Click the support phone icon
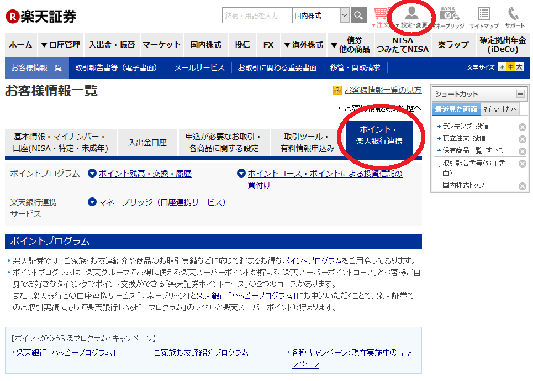Screen dimensions: 533x381 [x=514, y=17]
